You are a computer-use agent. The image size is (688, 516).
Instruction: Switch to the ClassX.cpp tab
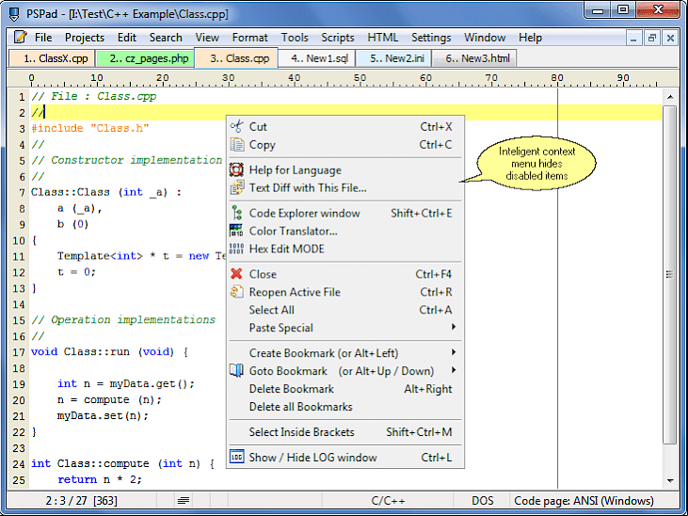pos(52,58)
